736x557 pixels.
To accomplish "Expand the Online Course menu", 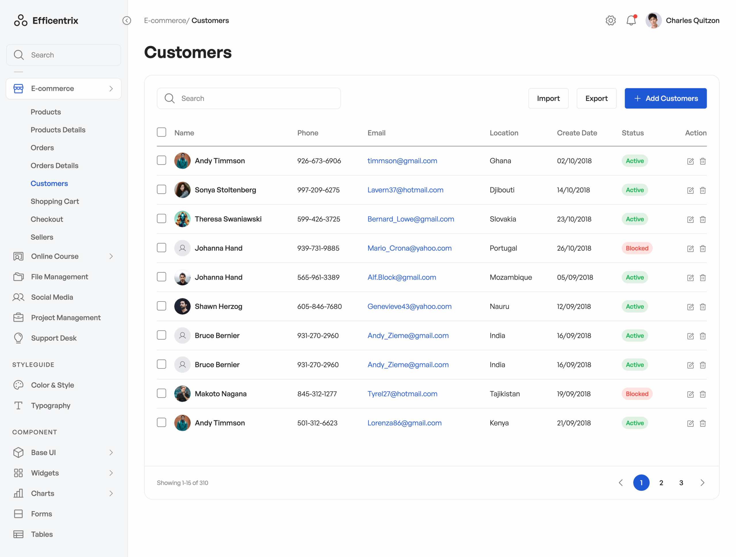I will click(x=111, y=256).
